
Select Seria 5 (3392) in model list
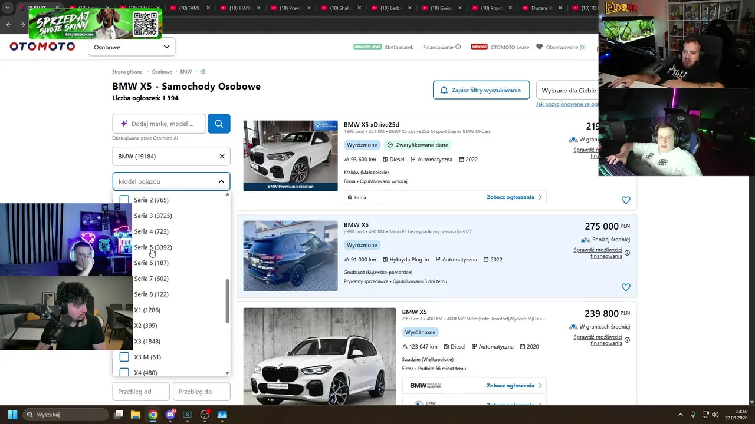(153, 247)
